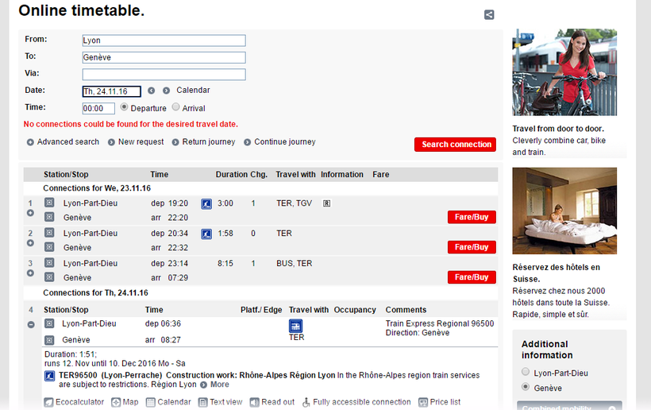The image size is (651, 410).
Task: Select Lyon-Part-Dieu under Additional information
Action: (x=525, y=372)
